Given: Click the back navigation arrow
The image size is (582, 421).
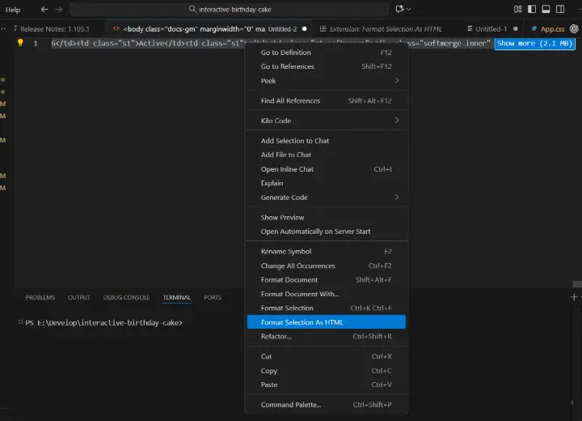Looking at the screenshot, I should [43, 10].
